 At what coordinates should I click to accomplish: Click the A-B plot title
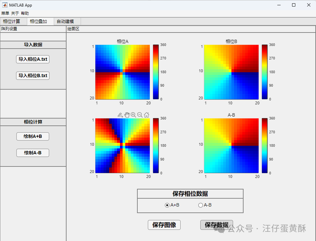pyautogui.click(x=231, y=115)
